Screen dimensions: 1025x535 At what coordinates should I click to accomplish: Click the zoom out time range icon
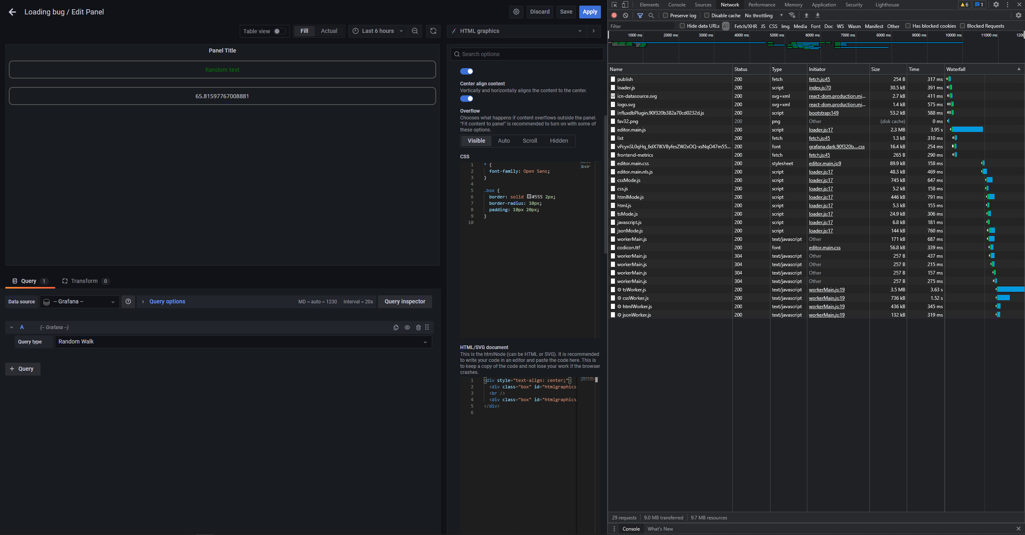pyautogui.click(x=415, y=31)
